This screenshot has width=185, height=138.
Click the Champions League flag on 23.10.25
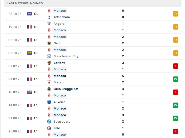[x=30, y=14]
